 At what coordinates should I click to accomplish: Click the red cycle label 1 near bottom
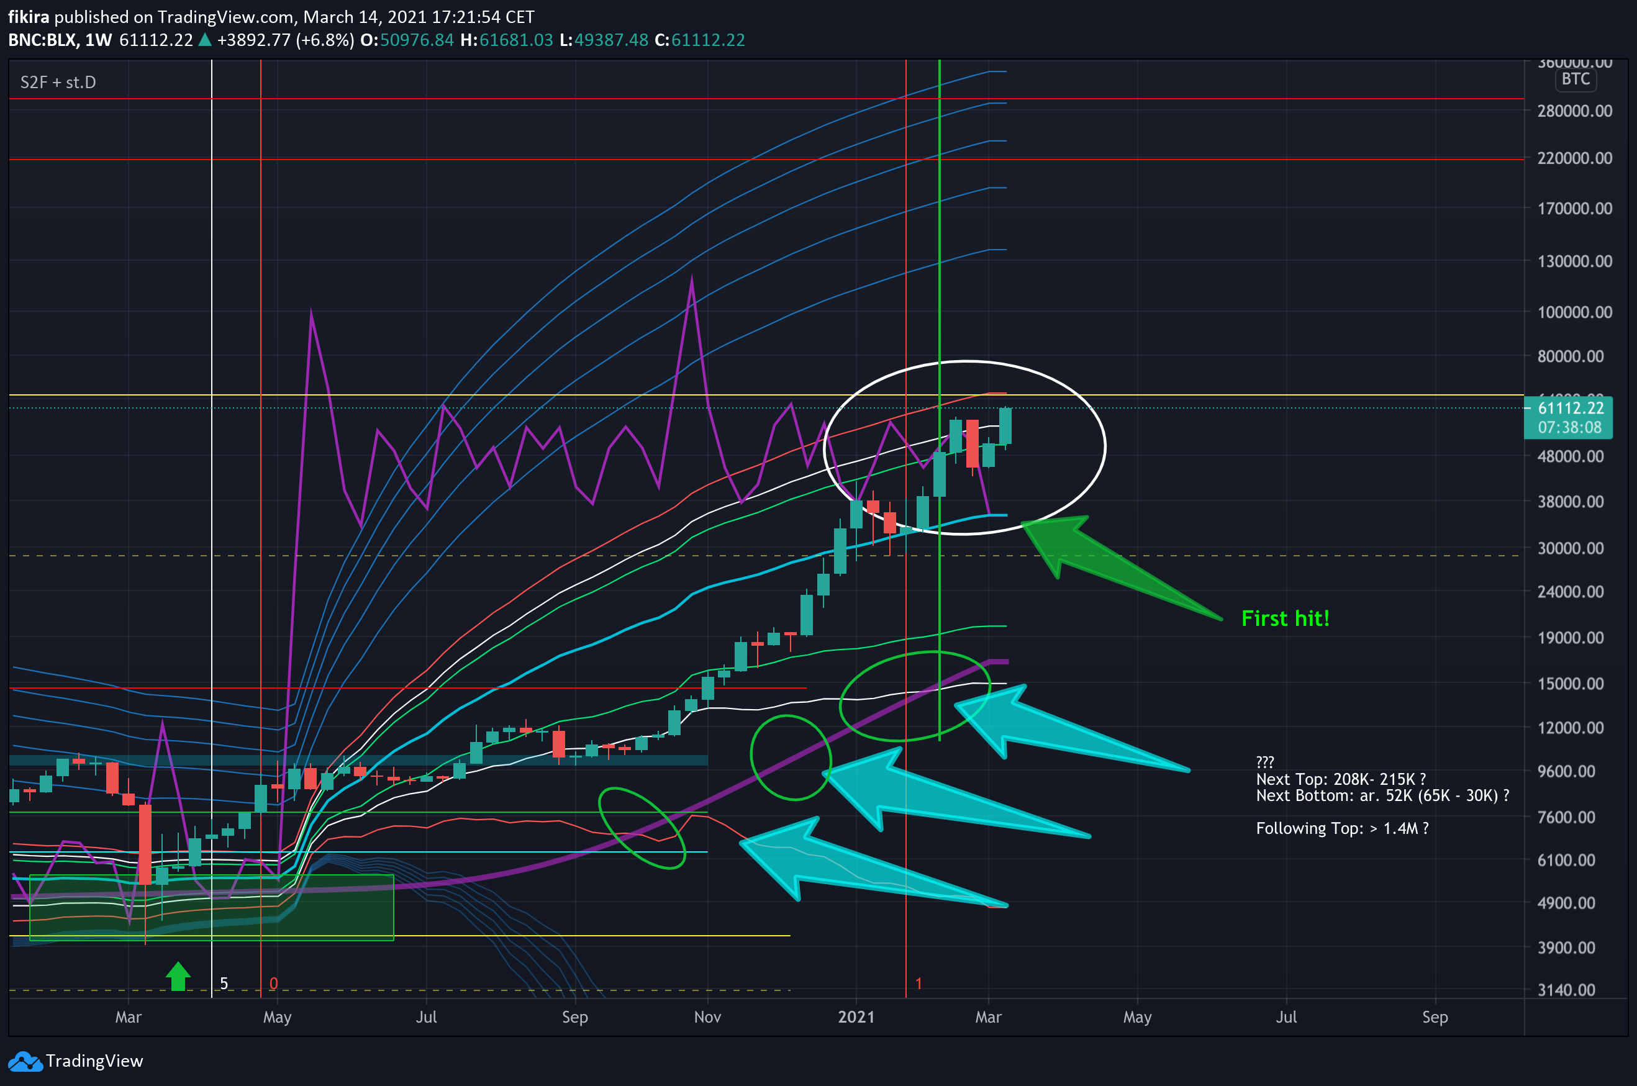(x=918, y=984)
